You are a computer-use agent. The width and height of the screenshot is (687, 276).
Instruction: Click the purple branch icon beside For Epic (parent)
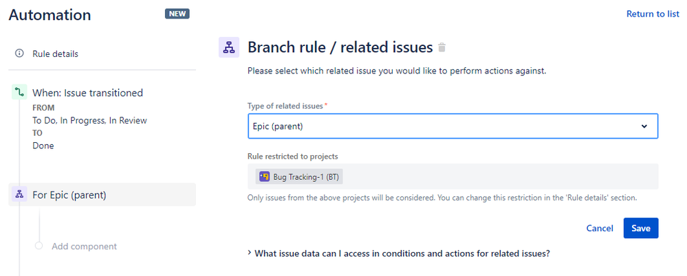[19, 195]
